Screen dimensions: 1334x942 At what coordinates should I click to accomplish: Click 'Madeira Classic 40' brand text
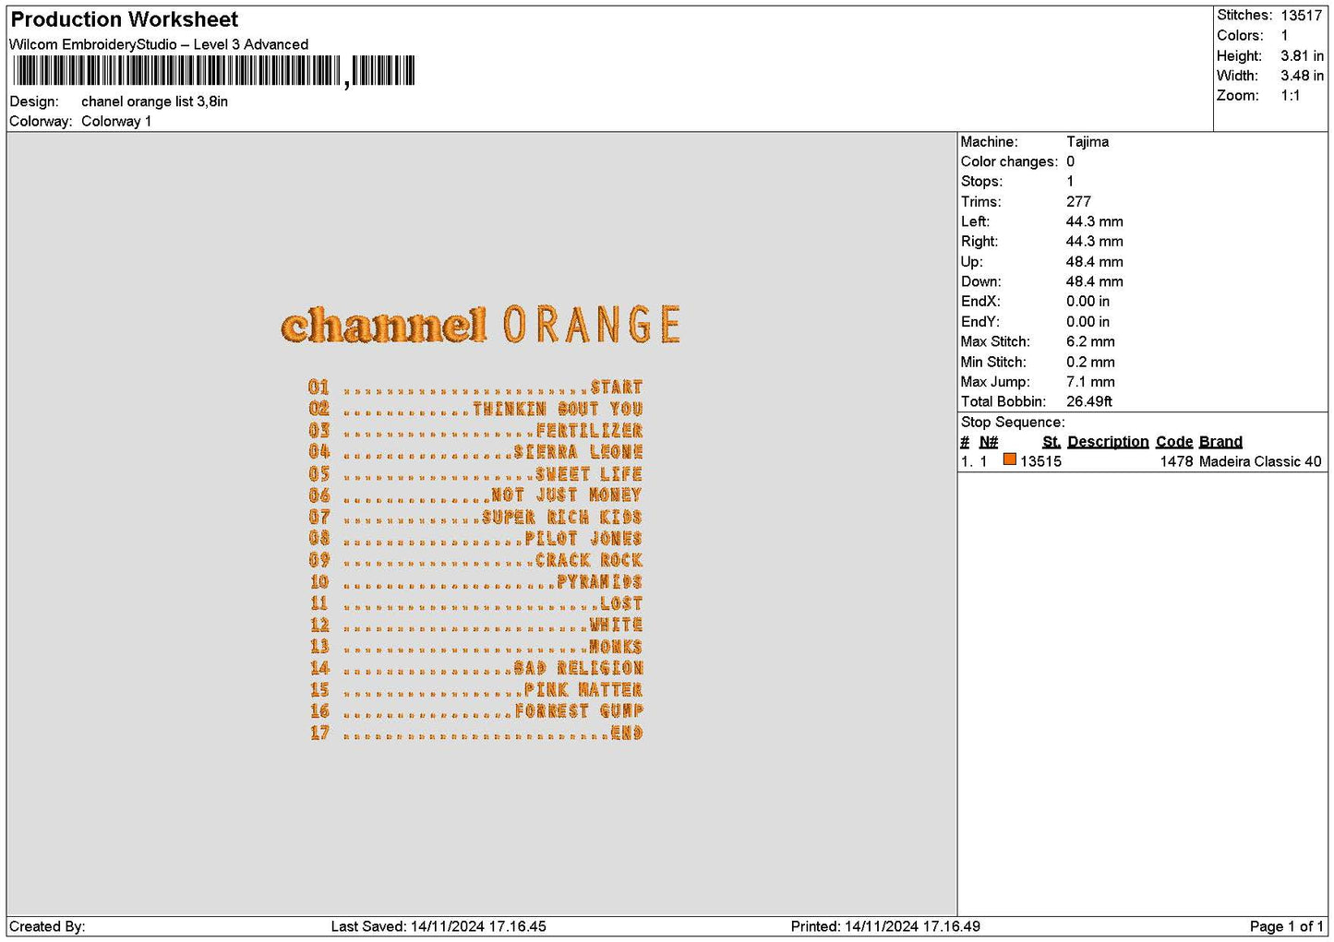coord(1260,461)
